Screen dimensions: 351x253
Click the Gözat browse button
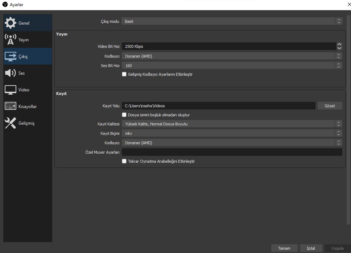pyautogui.click(x=330, y=106)
